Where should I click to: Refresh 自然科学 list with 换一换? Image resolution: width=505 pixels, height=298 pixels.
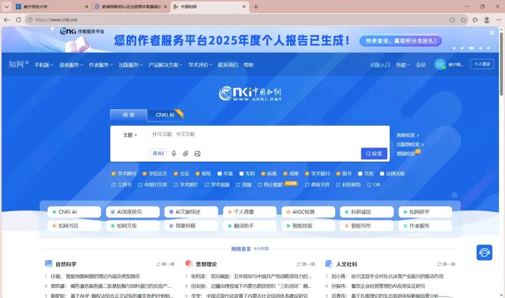[166, 264]
